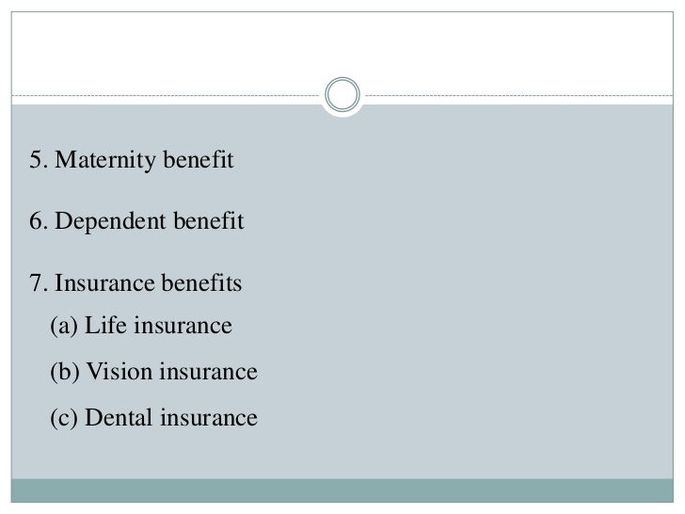Click the dashed divider line left of circle
Viewport: 685px width, 514px height.
pos(166,95)
